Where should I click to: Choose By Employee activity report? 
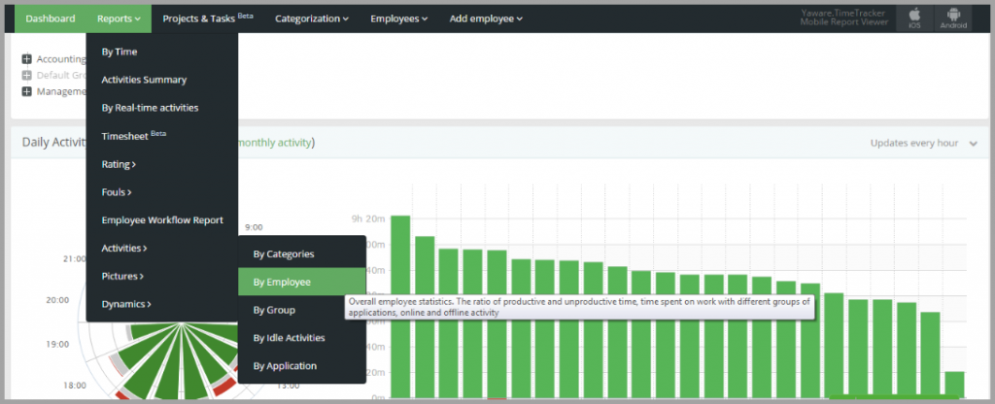(302, 282)
